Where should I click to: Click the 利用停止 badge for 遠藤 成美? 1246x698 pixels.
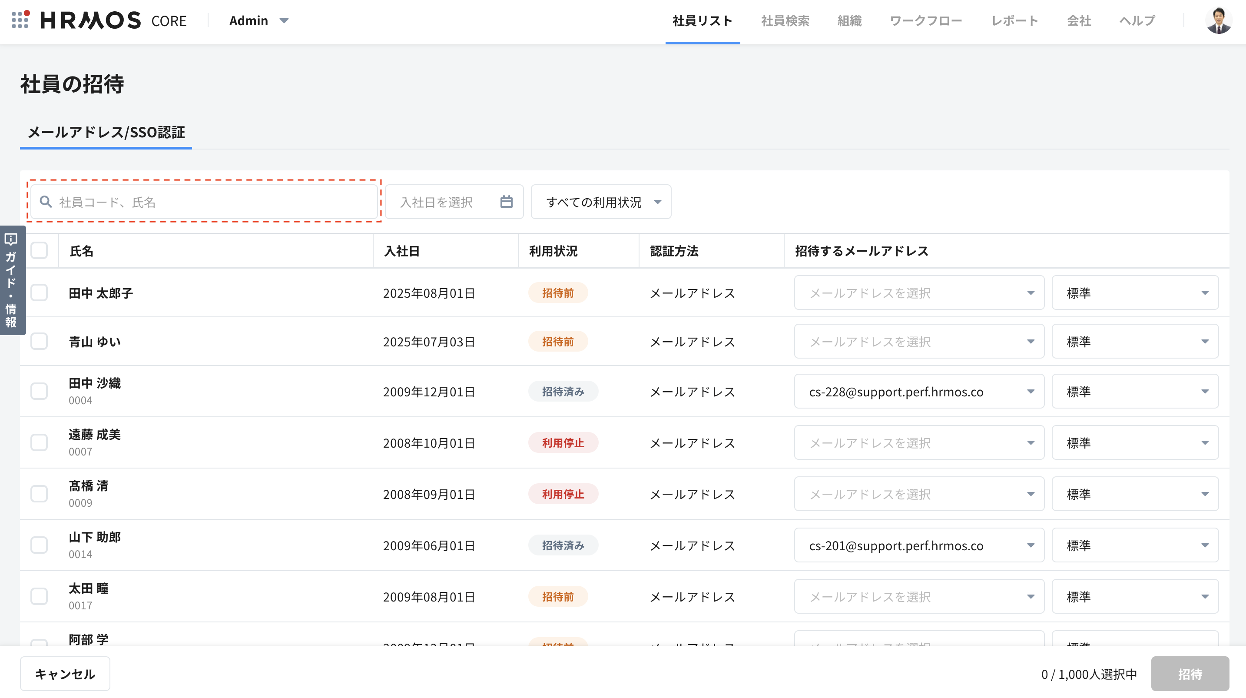(x=563, y=442)
